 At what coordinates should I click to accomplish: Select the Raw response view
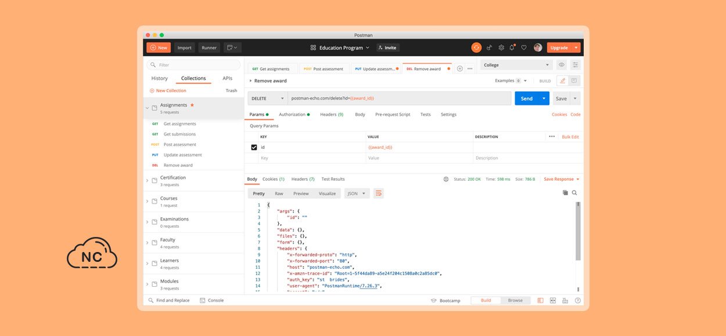coord(279,193)
